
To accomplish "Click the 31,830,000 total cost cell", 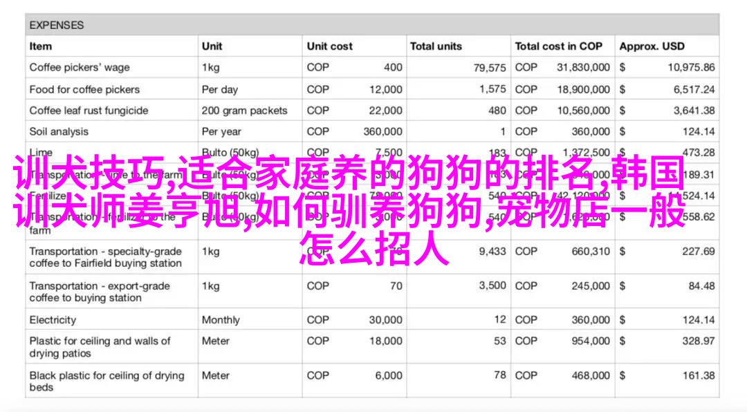I will click(x=583, y=68).
